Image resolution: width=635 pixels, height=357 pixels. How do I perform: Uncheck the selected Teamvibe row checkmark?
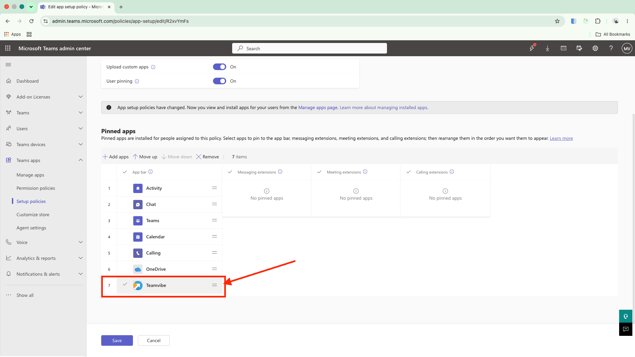point(125,284)
